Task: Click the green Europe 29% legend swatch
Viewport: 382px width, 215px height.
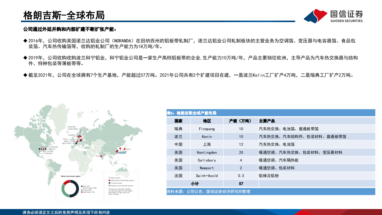Action: 82,190
